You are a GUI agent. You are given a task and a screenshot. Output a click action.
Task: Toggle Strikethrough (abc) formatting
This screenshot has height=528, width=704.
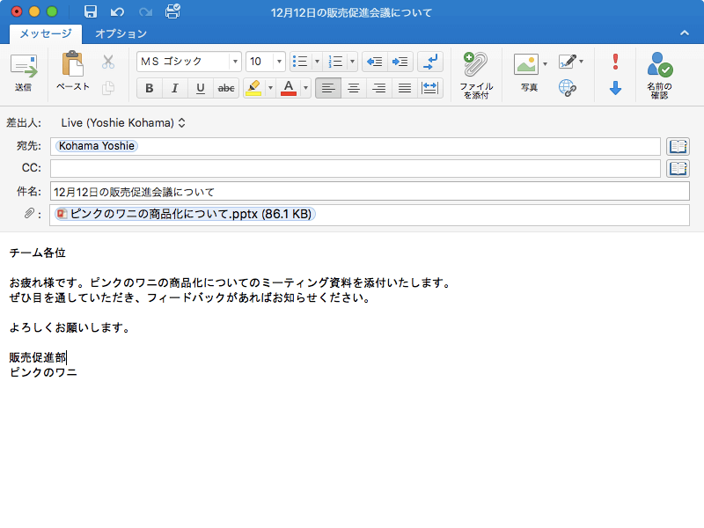click(226, 88)
